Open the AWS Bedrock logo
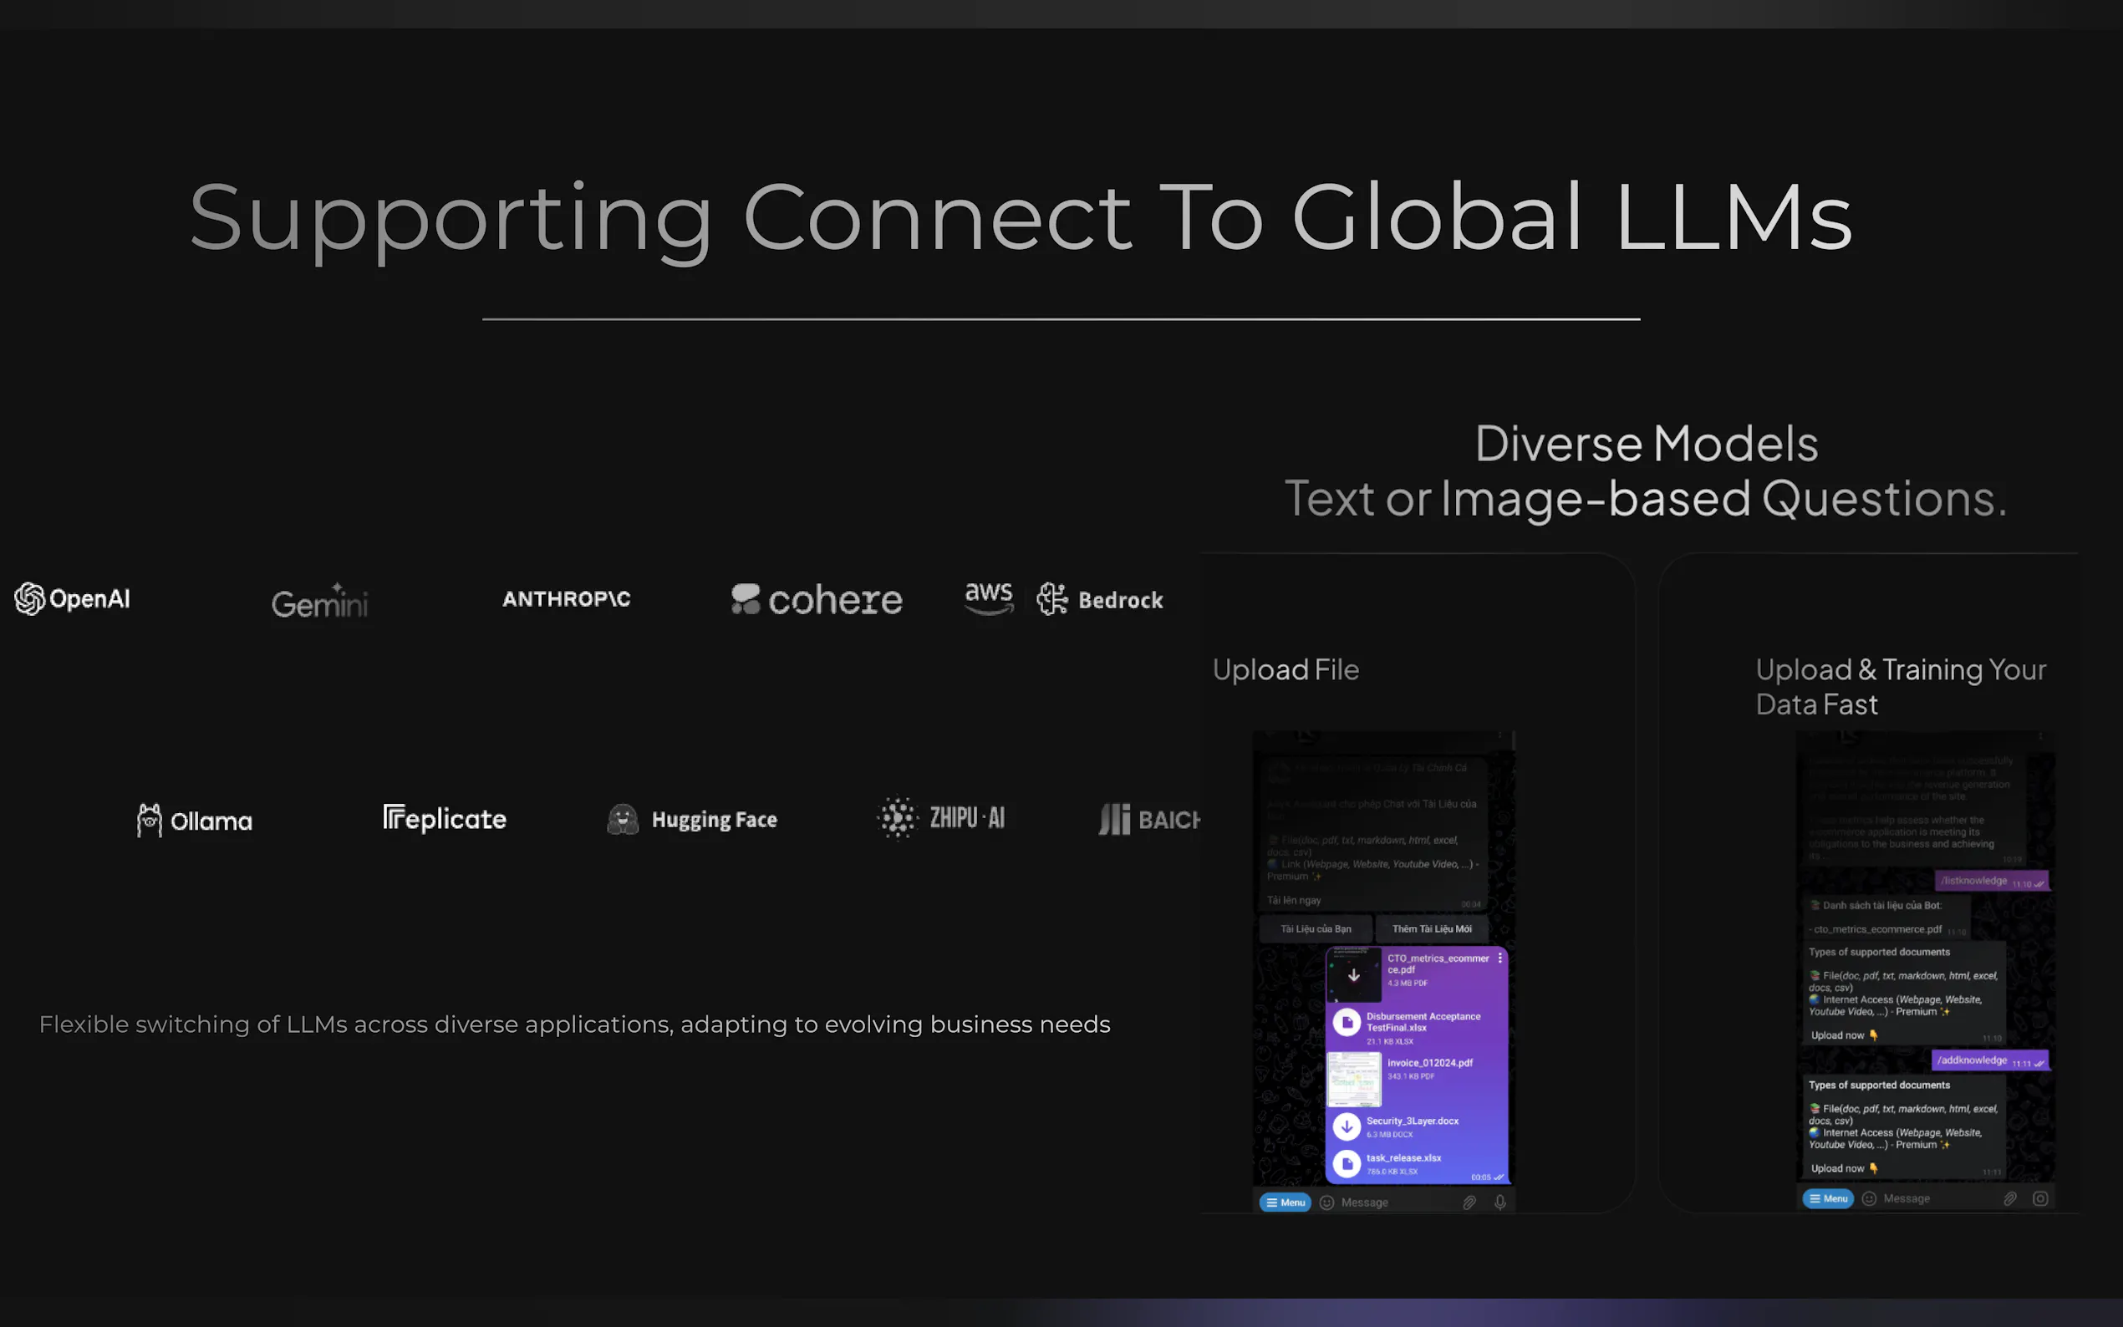 [1064, 599]
